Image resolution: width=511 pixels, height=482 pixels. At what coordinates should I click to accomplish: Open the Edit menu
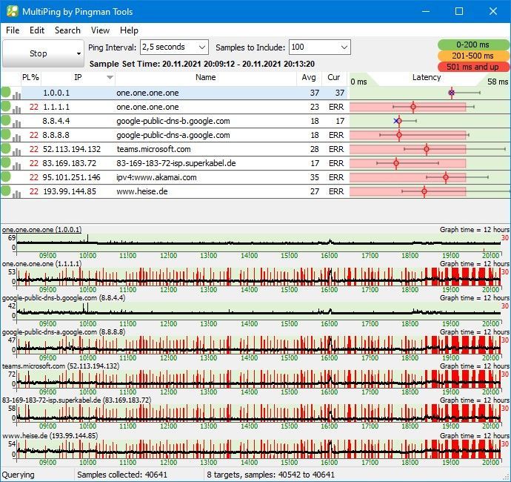(x=37, y=30)
